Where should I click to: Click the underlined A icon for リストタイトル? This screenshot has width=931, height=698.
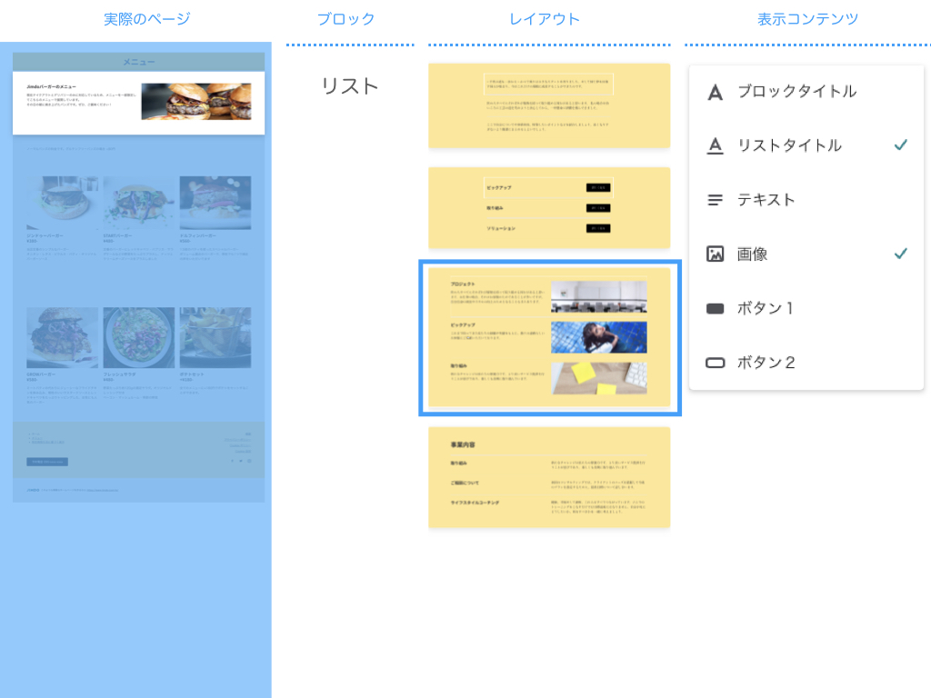coord(715,145)
